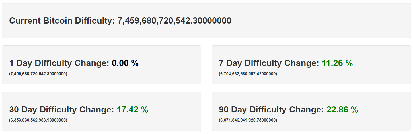
Task: Click the percent sign after 17.42
Action: (145, 110)
